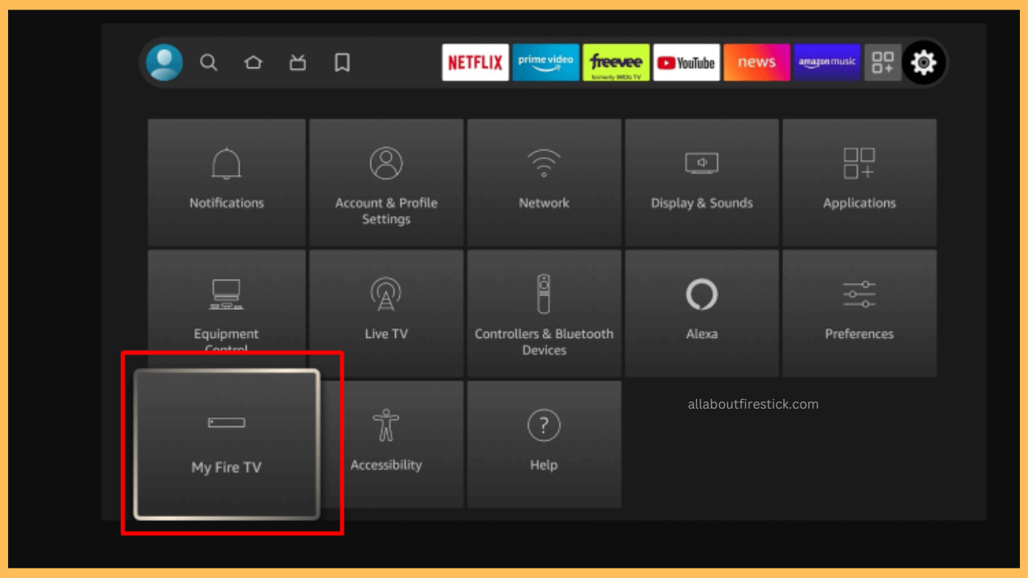Viewport: 1028px width, 578px height.
Task: Open the watchlist bookmark icon
Action: (x=341, y=62)
